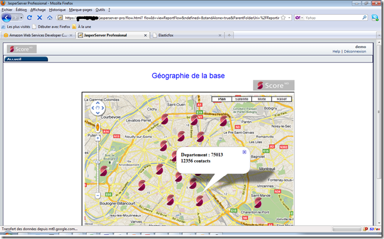The width and height of the screenshot is (384, 239).
Task: Click the Déconnexion link
Action: coord(355,51)
